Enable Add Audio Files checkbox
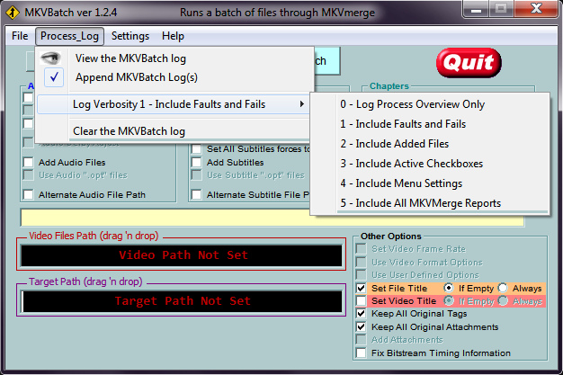563x375 pixels. pyautogui.click(x=29, y=163)
